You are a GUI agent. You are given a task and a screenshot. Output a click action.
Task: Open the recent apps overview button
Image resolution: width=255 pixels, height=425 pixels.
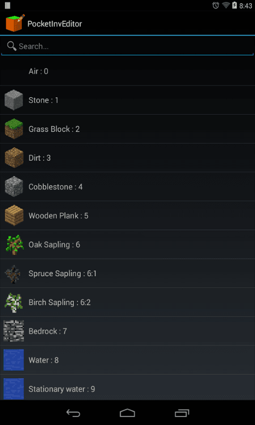tap(182, 413)
